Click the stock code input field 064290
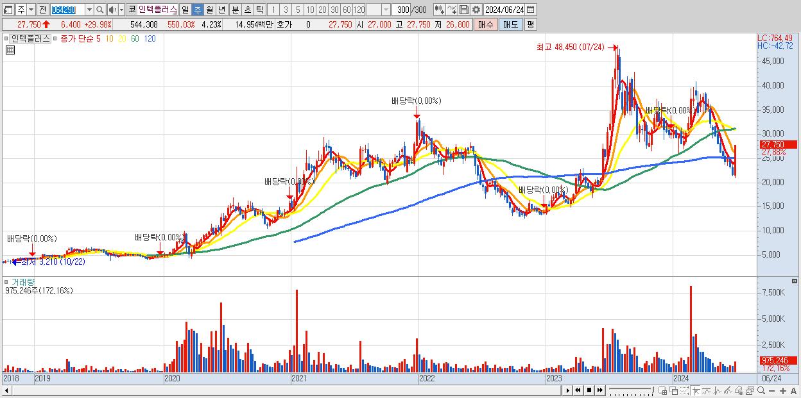The height and width of the screenshot is (398, 801). (x=68, y=10)
